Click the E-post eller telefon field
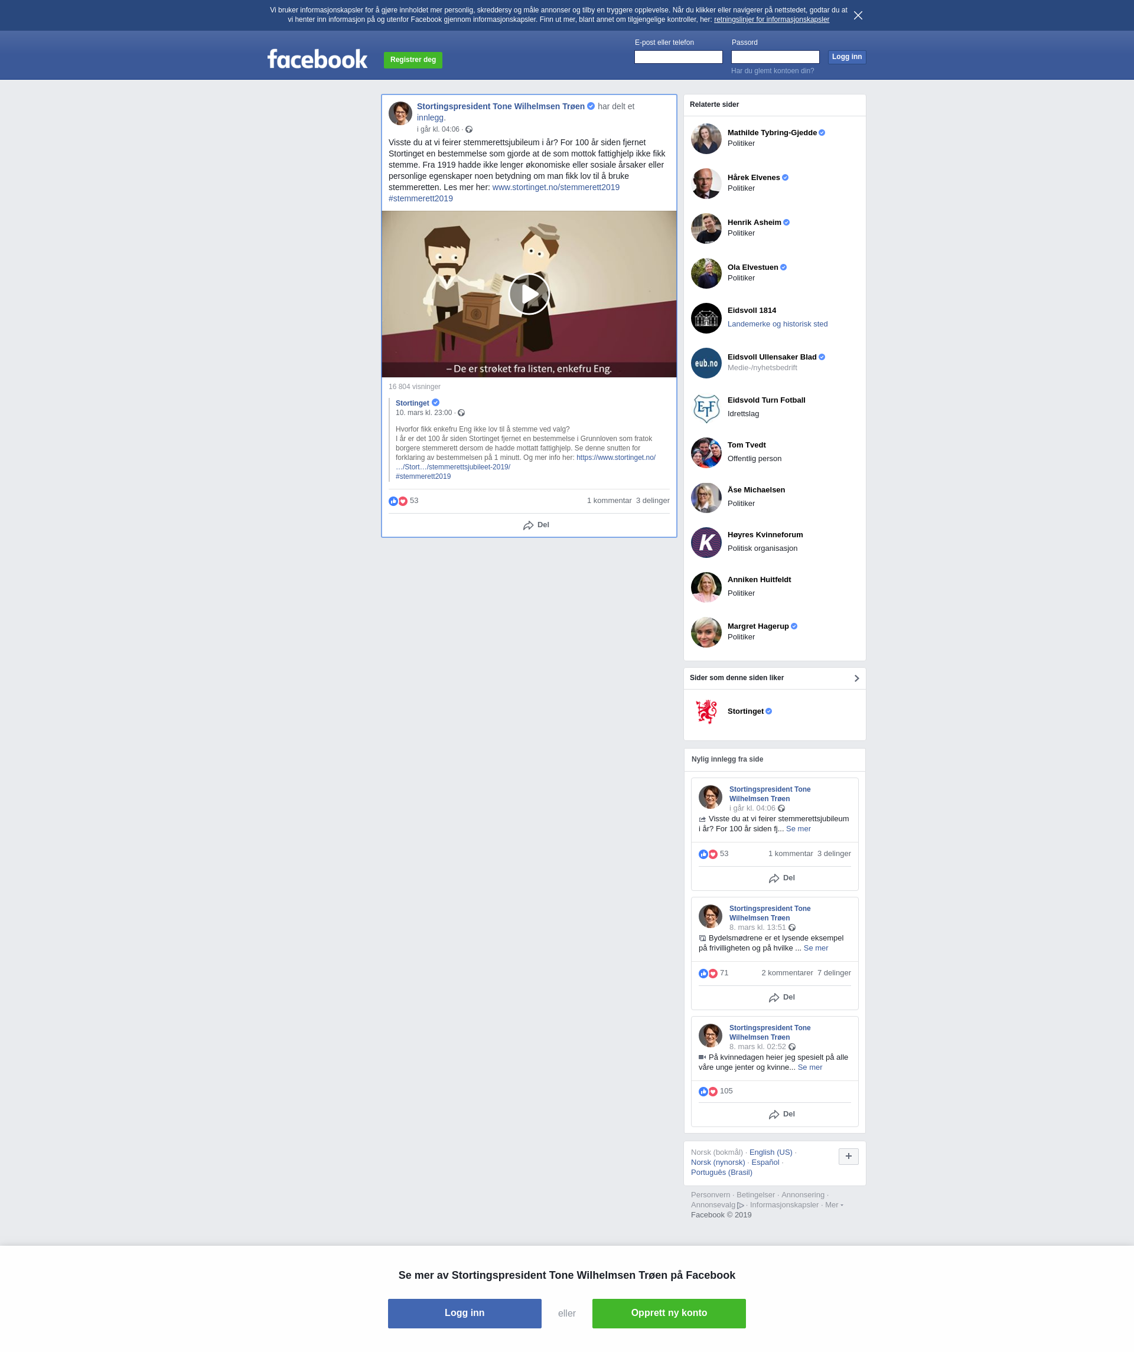1134x1352 pixels. coord(678,57)
